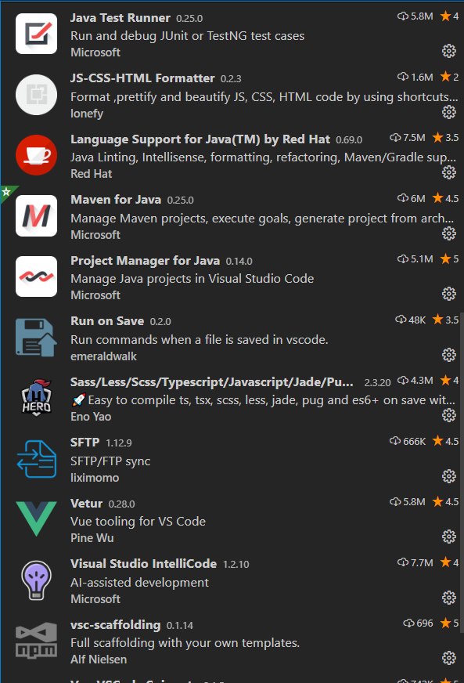The image size is (464, 683).
Task: Open manage gear for Maven for Java
Action: click(x=449, y=233)
